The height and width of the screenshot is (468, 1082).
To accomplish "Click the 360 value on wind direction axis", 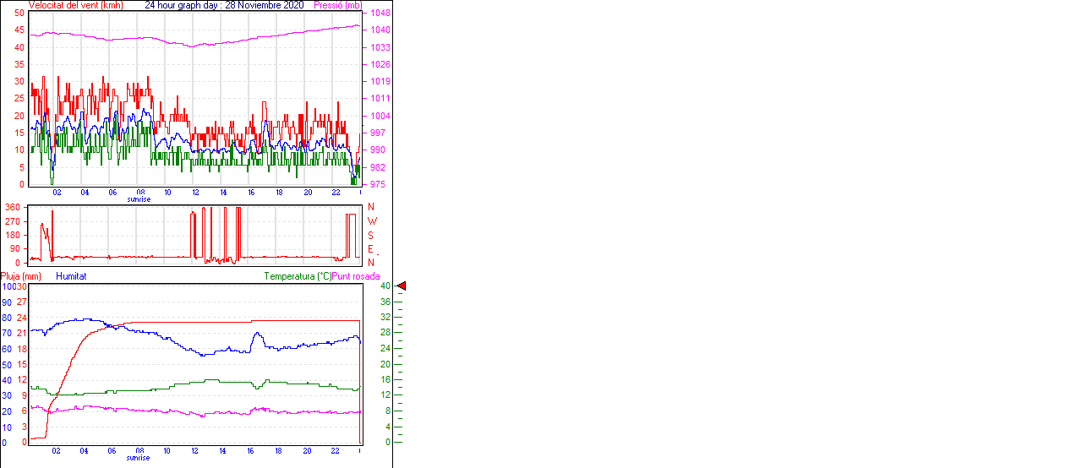I will pyautogui.click(x=13, y=207).
